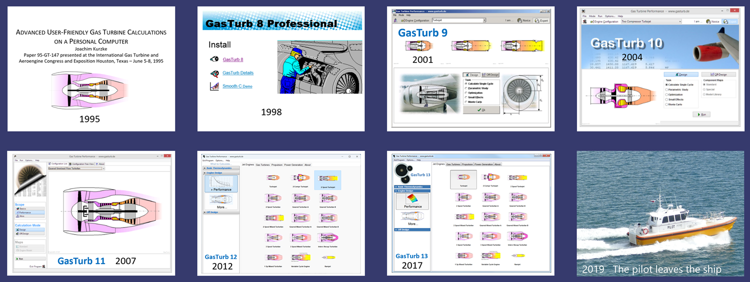Open Geared Unmixed Flow Turbofan dropdown in GasTurb 11
The height and width of the screenshot is (282, 750).
[76, 168]
